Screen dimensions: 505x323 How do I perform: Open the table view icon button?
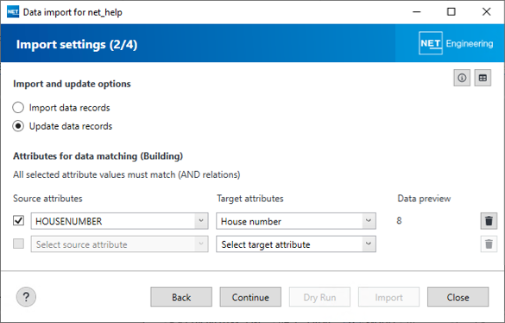(x=483, y=78)
